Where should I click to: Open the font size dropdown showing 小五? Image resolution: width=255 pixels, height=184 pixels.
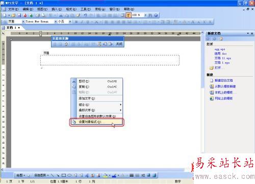[70, 21]
